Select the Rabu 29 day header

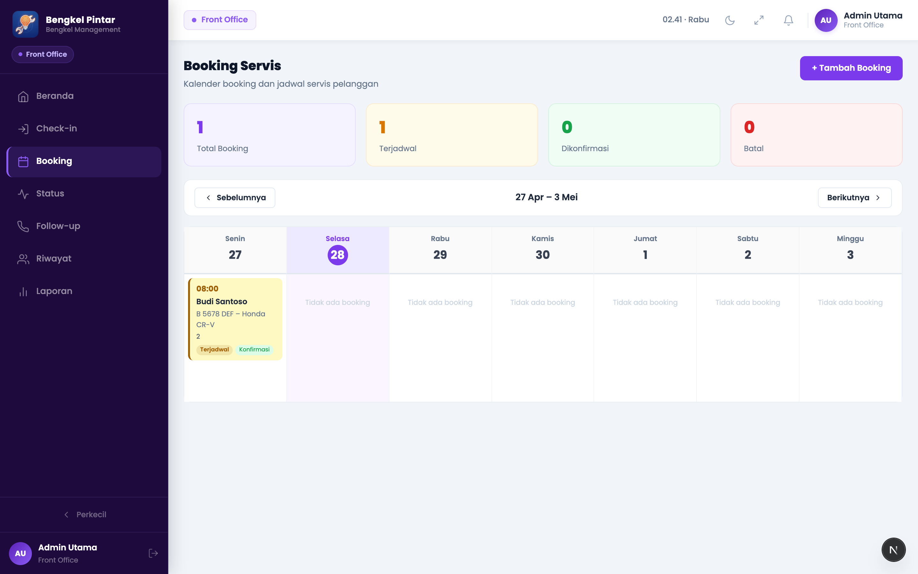(440, 250)
